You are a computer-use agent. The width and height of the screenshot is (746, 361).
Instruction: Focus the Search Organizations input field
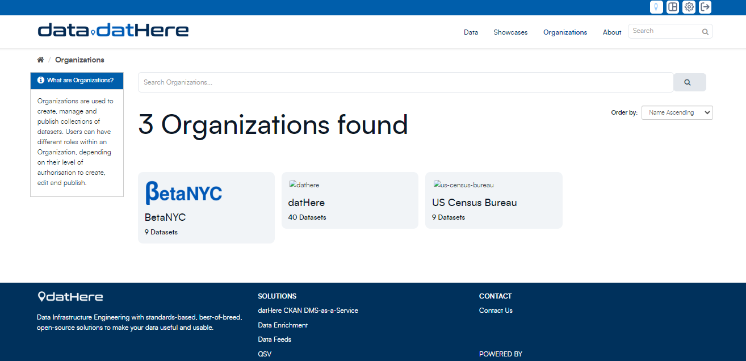tap(405, 82)
